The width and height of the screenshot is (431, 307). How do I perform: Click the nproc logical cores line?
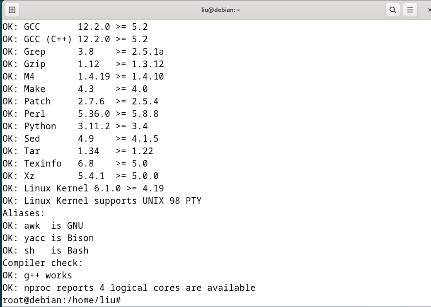click(129, 288)
